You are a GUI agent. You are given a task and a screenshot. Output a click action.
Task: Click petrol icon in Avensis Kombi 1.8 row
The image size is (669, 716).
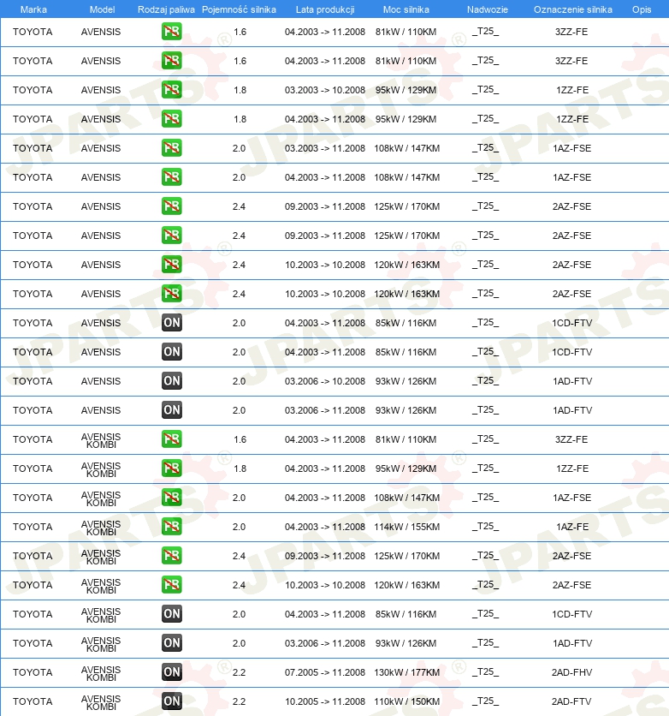(x=171, y=468)
